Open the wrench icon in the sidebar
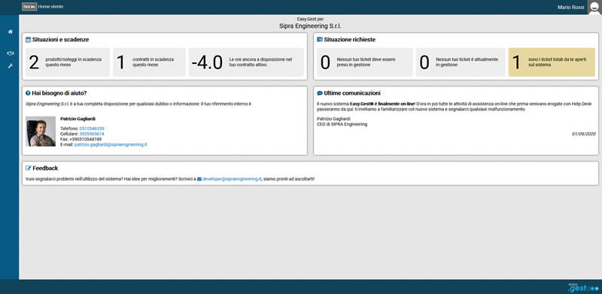 point(11,66)
